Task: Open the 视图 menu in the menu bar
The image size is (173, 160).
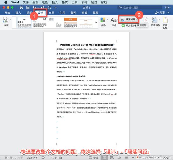Action: (x=45, y=2)
